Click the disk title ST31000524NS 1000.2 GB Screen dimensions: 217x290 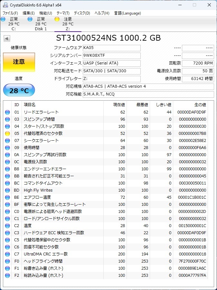[108, 38]
